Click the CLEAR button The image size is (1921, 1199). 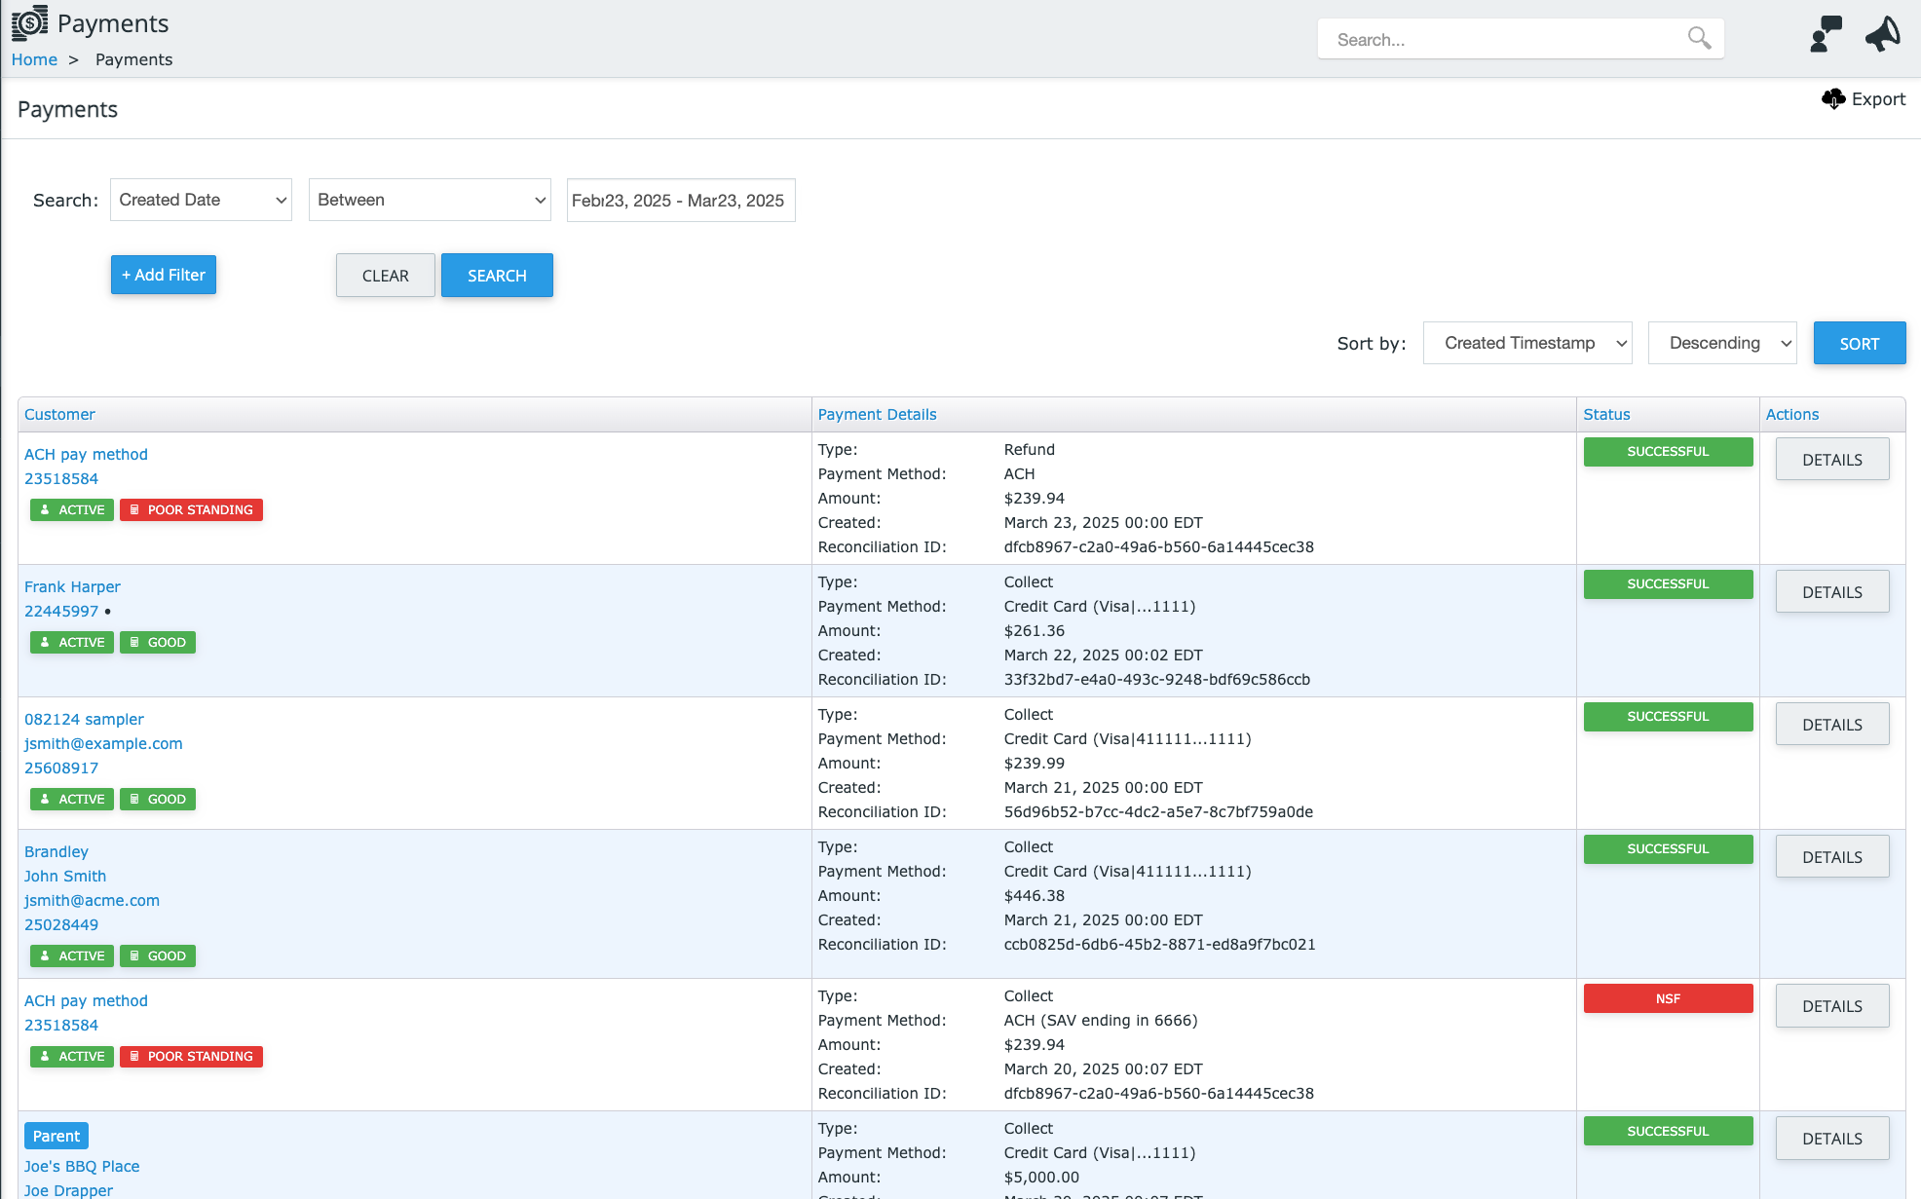tap(386, 276)
